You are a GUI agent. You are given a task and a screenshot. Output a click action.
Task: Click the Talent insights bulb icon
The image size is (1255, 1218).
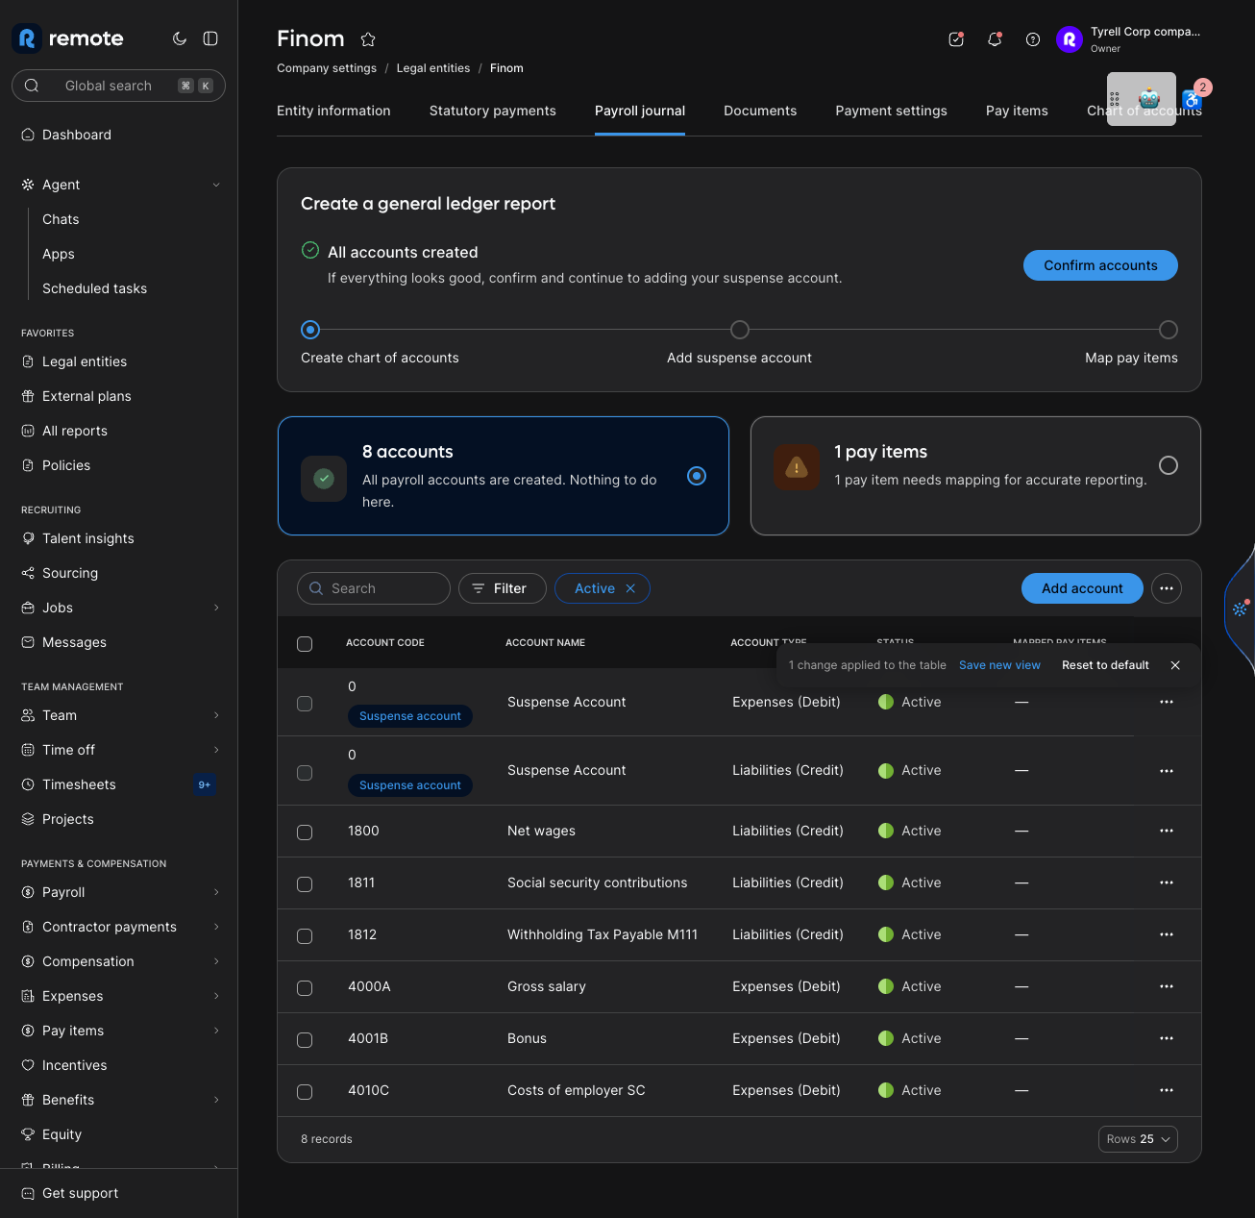pyautogui.click(x=28, y=538)
